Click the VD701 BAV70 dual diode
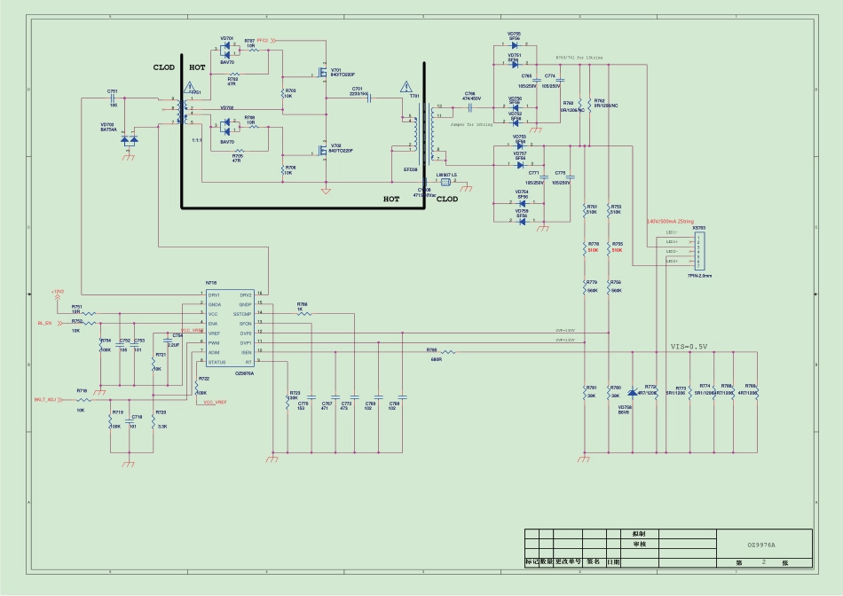 [x=227, y=50]
